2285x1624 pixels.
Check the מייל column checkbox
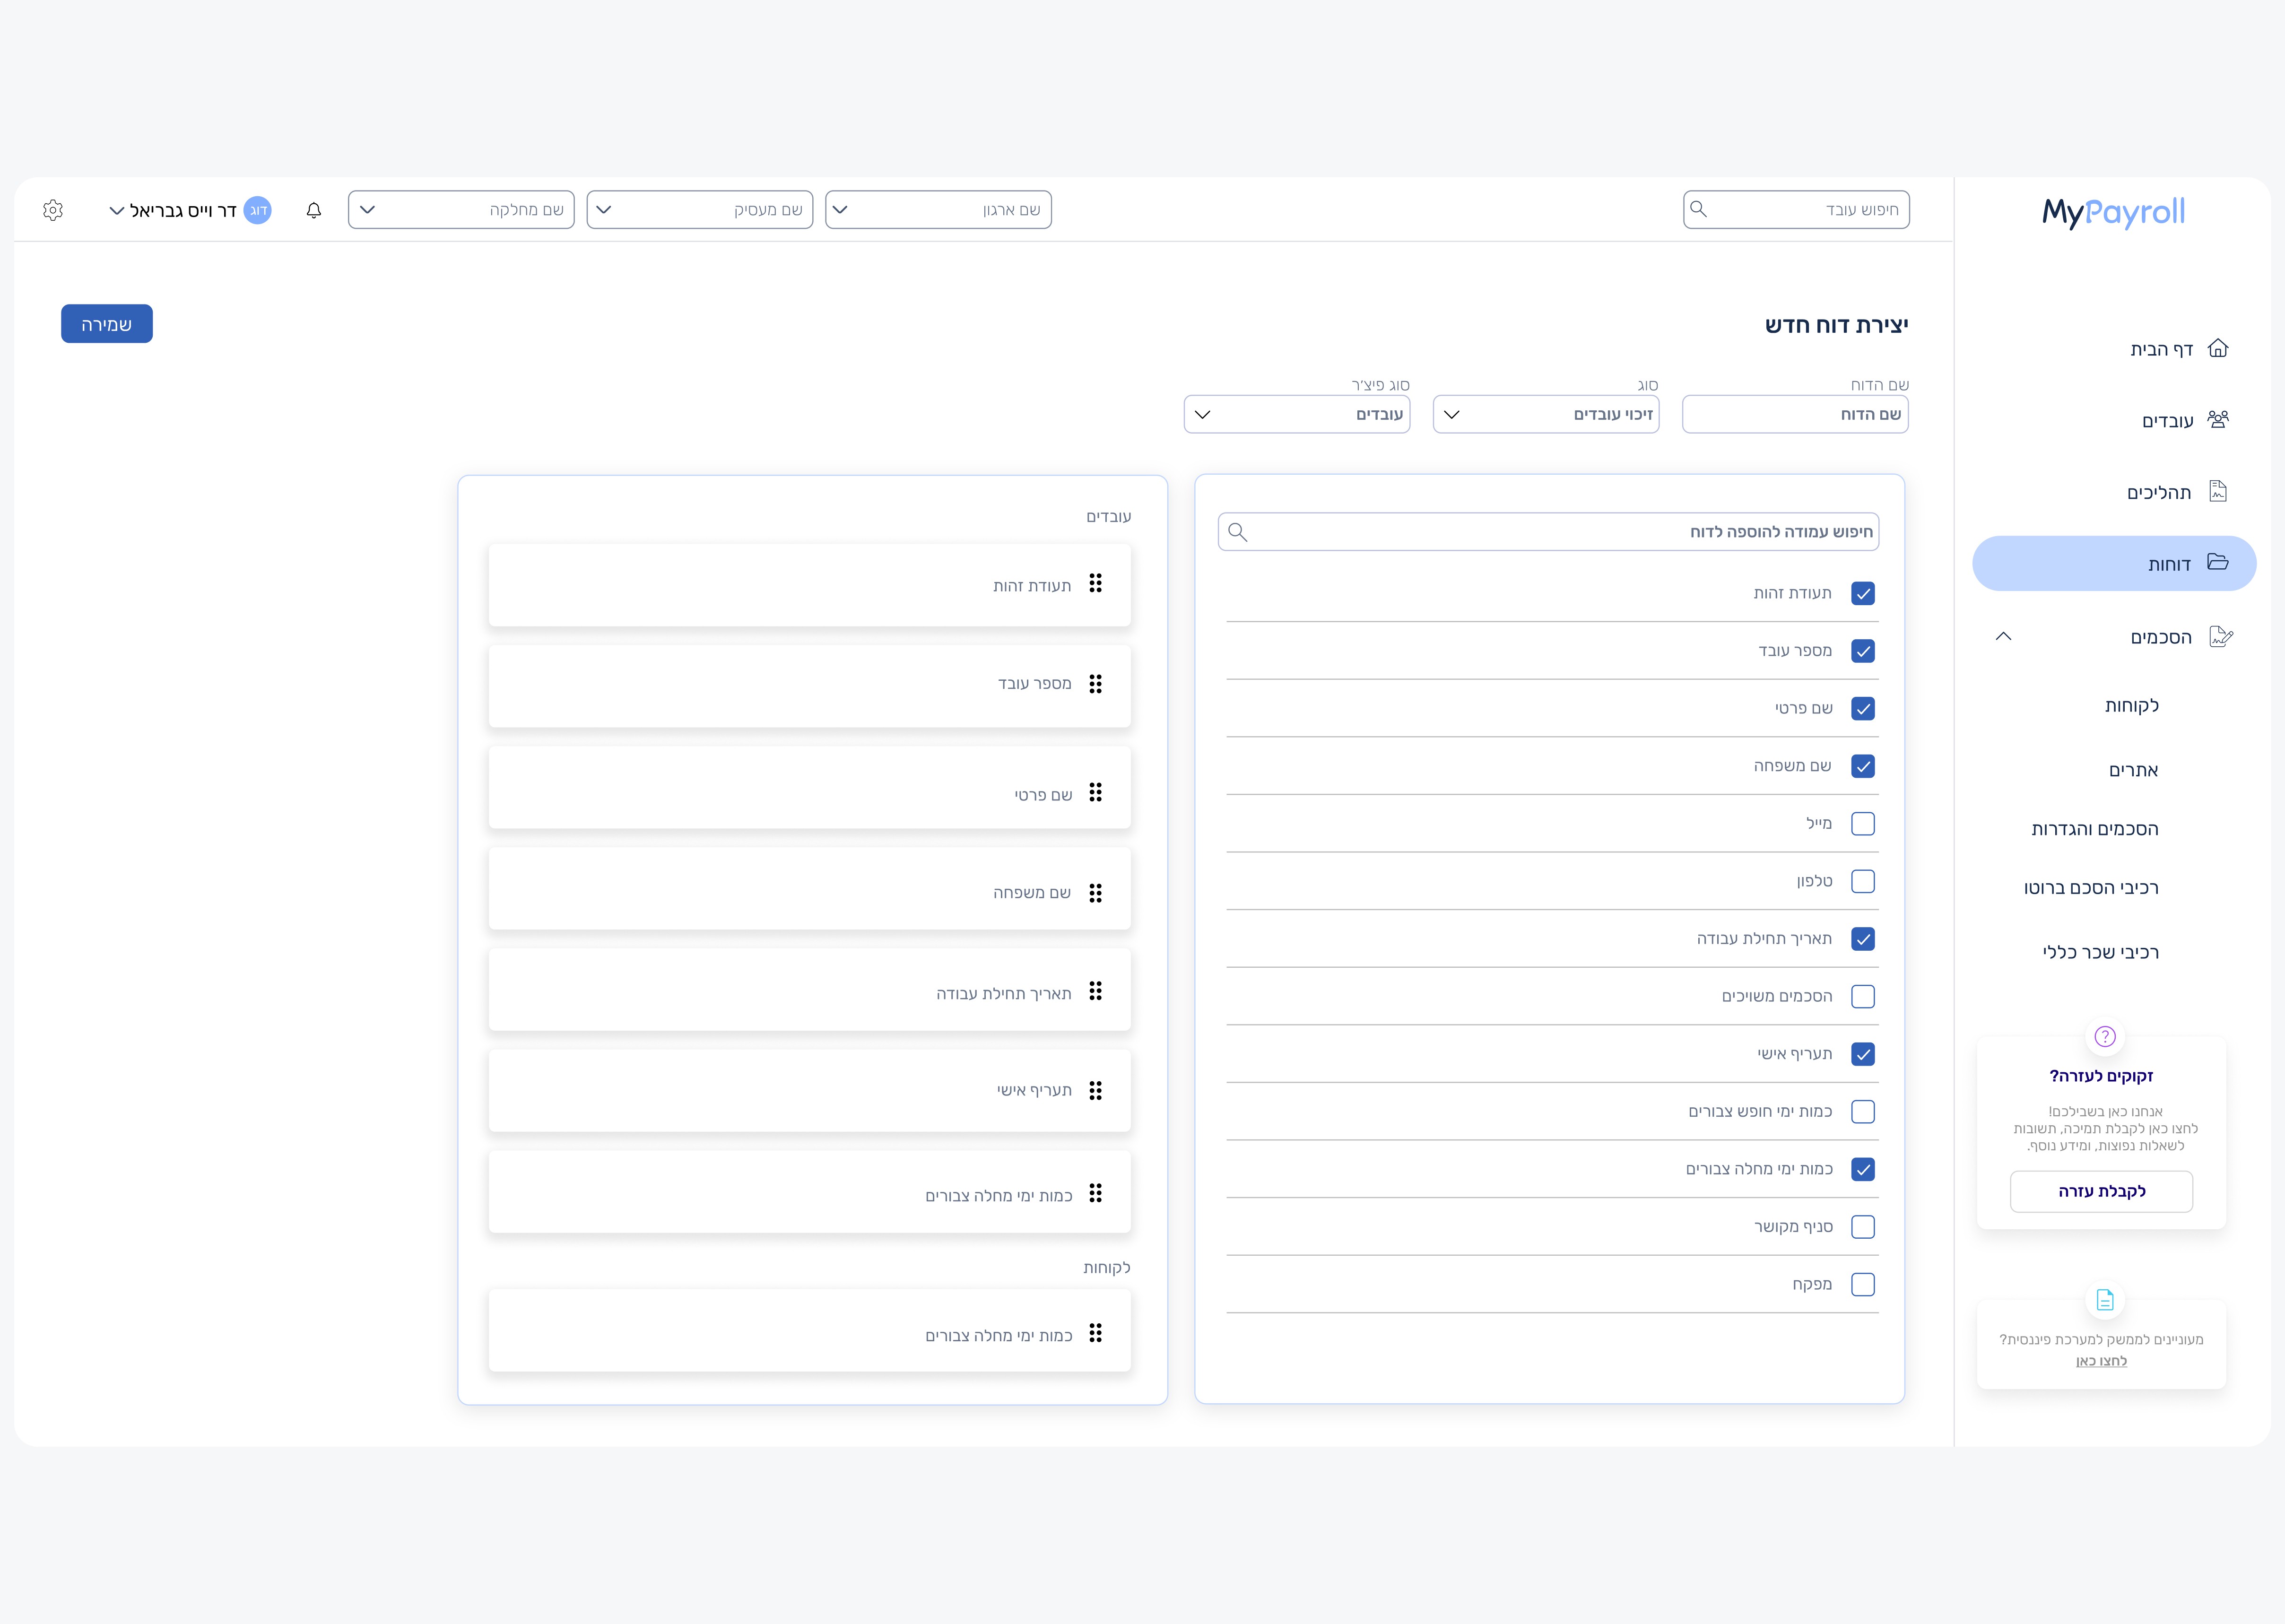click(x=1863, y=824)
